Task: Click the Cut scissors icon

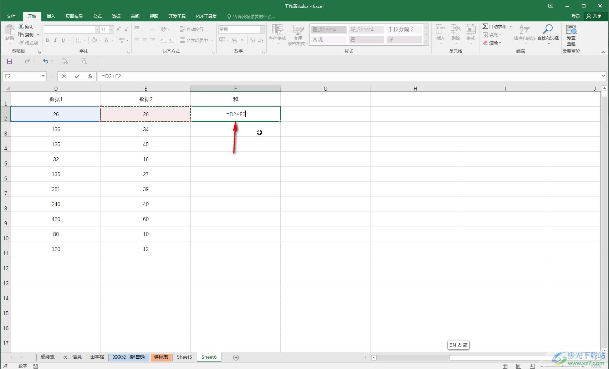Action: [21, 26]
